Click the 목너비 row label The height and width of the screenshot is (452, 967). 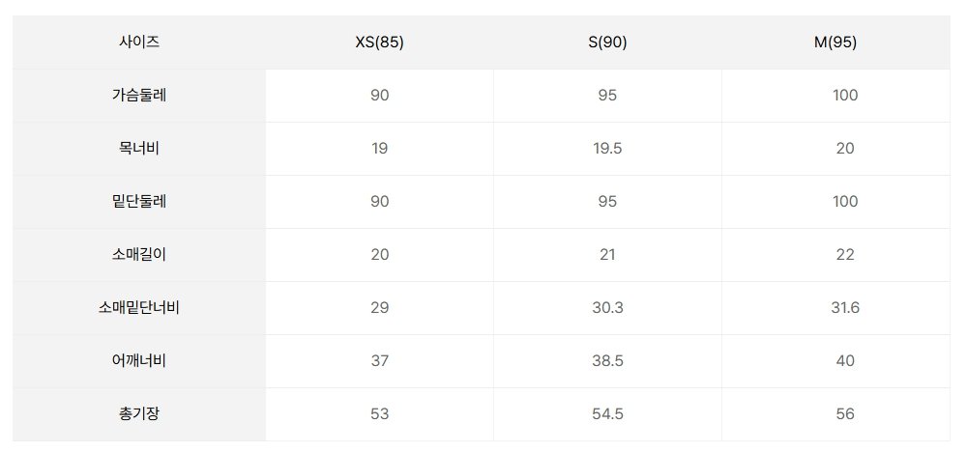(x=139, y=149)
